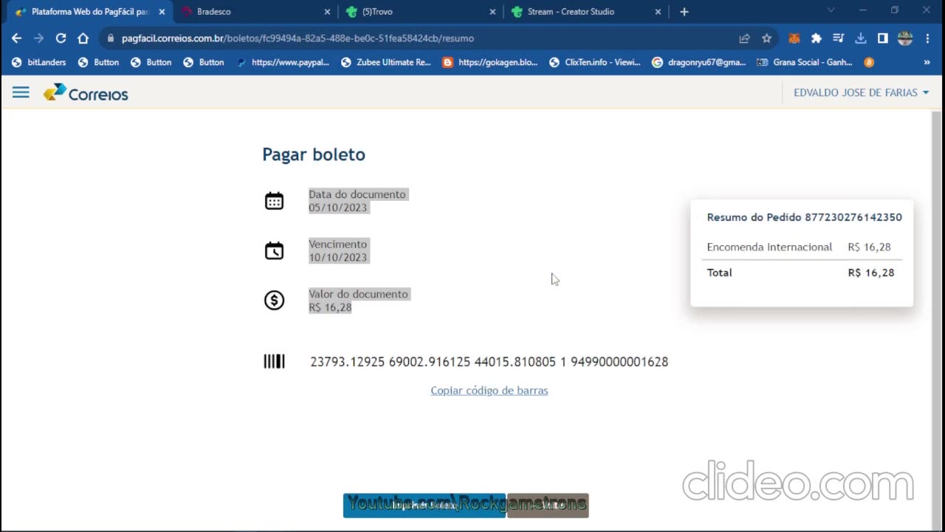Click the R$ 16,28 under Valor do documento
Screen dimensions: 945x532
(x=330, y=307)
